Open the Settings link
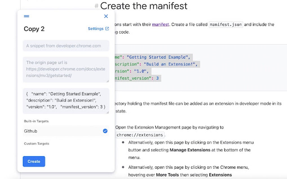 tap(96, 29)
